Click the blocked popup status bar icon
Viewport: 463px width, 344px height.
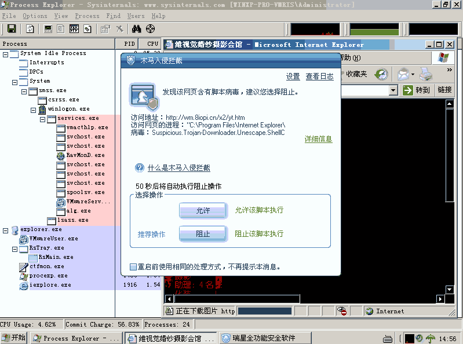coord(342,311)
